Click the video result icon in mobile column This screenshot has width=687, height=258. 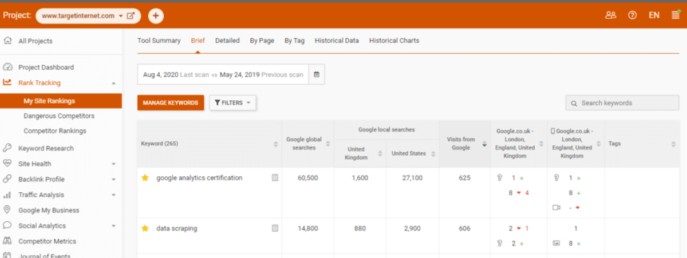click(556, 208)
